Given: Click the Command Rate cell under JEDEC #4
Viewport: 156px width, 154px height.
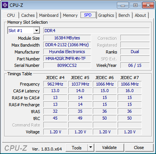Looking at the screenshot, I should click(55, 125).
